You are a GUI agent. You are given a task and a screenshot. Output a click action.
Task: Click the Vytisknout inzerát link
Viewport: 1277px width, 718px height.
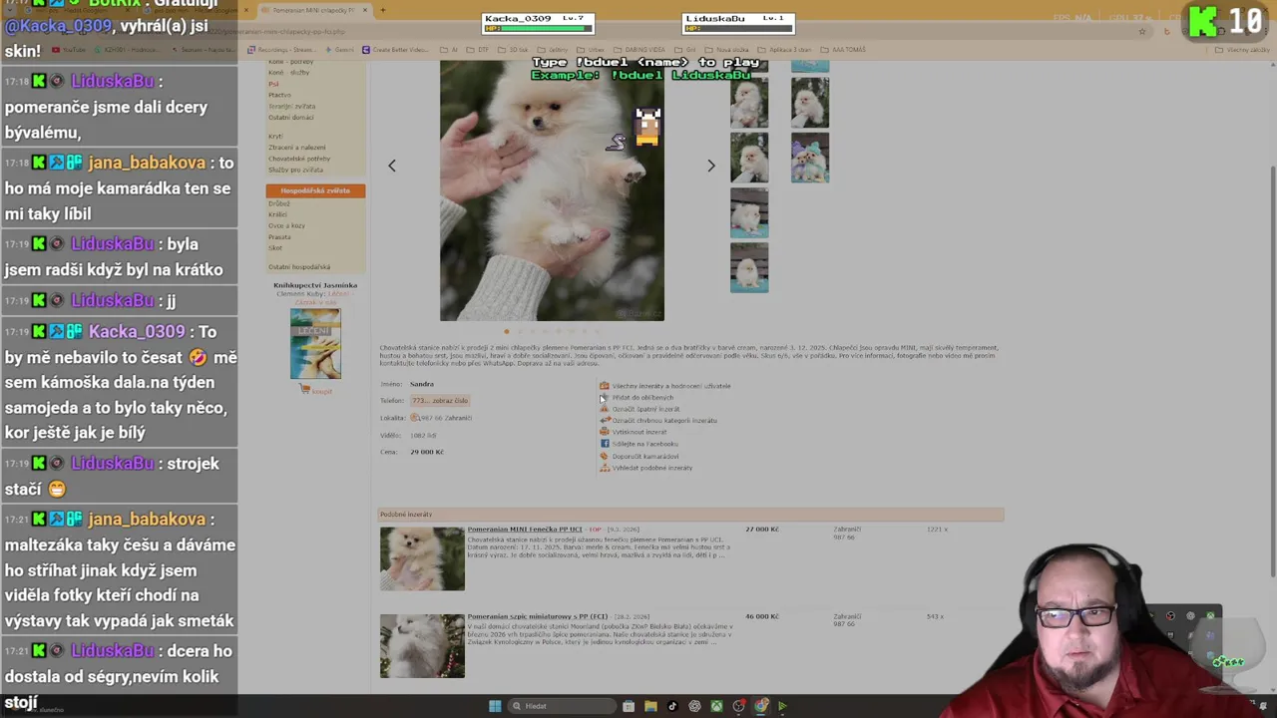[x=639, y=432]
